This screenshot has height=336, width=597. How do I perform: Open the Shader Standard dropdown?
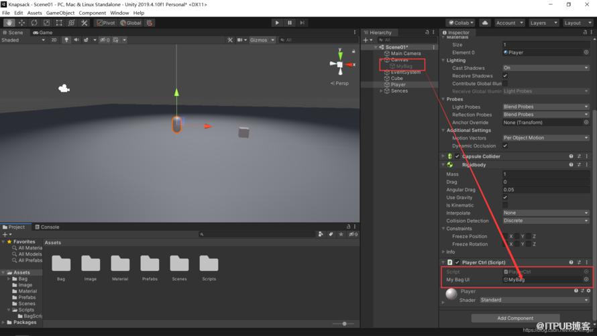click(x=534, y=300)
